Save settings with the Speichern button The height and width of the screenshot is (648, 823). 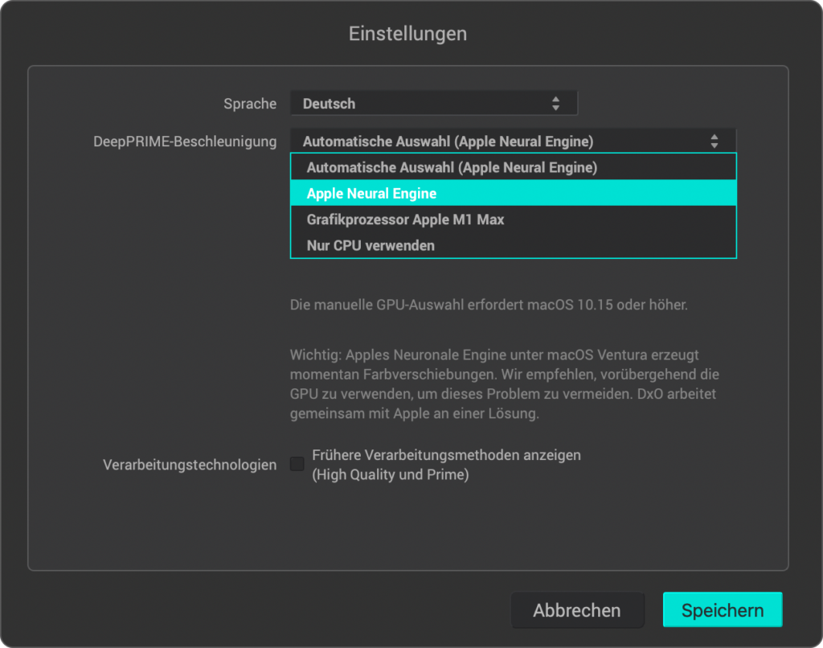[x=723, y=609]
